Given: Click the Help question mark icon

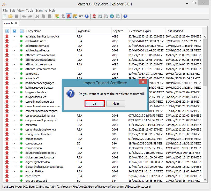Looking at the screenshot, I should 125,16.
